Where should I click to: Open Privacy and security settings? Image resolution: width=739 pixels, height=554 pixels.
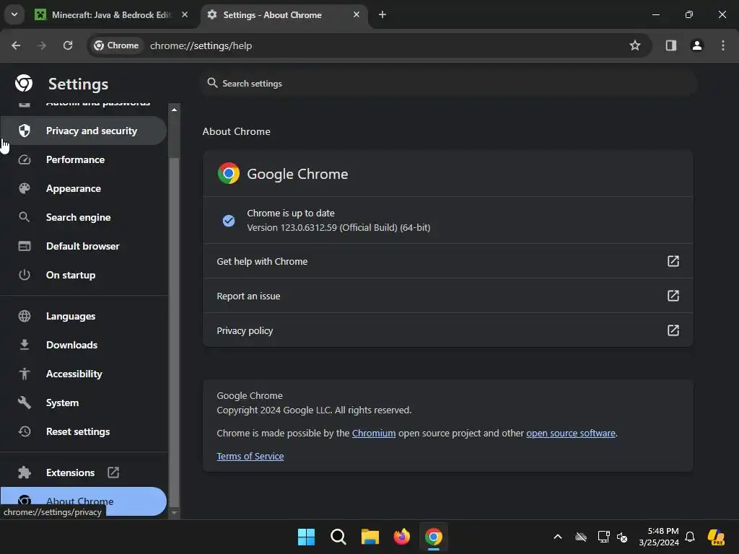(84, 131)
